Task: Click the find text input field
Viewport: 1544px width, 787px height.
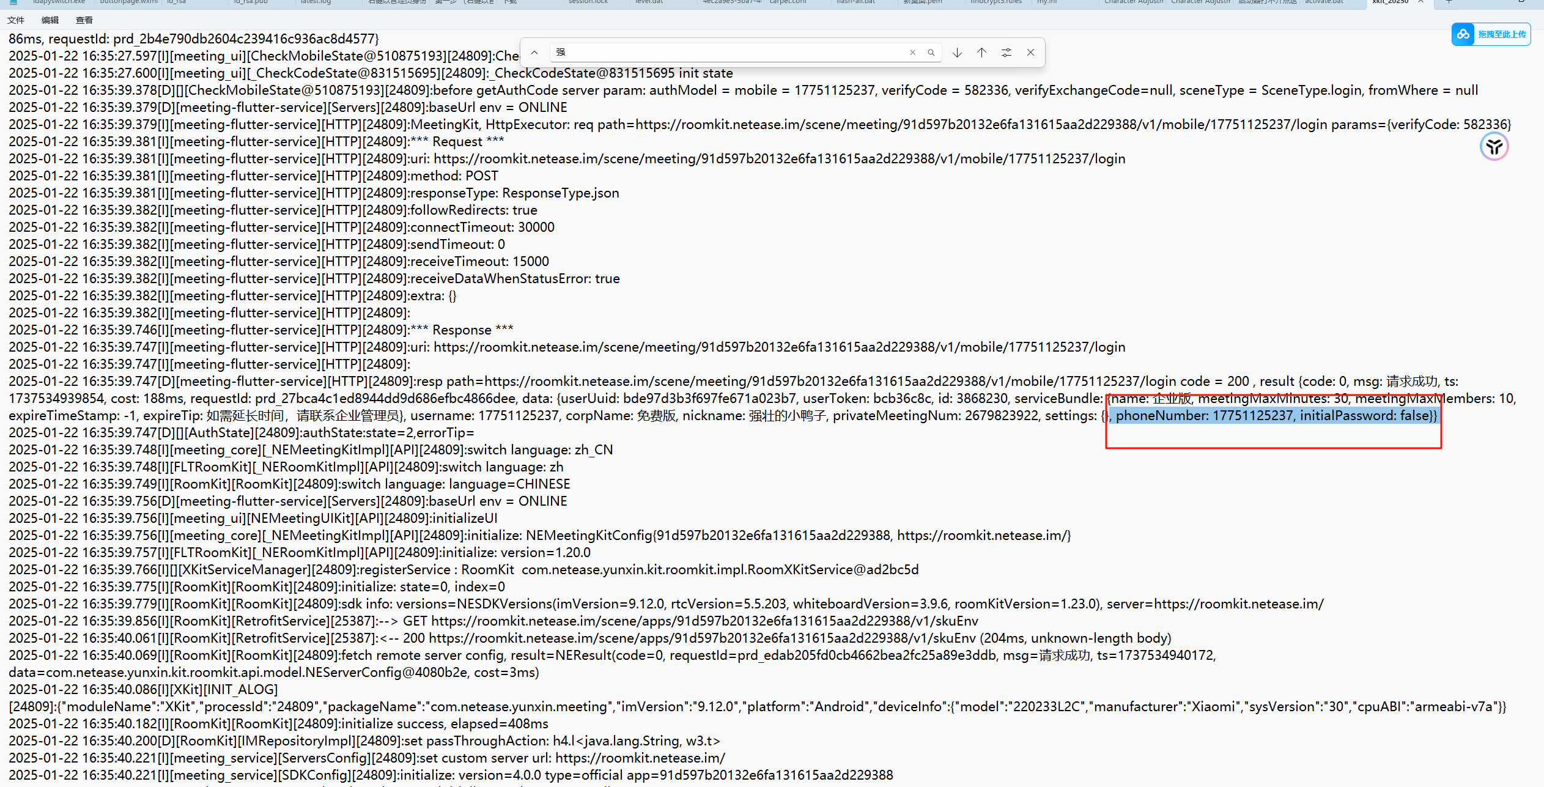Action: pos(728,53)
